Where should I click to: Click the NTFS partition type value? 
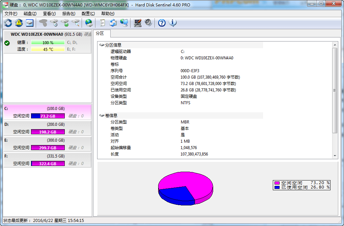click(x=185, y=103)
